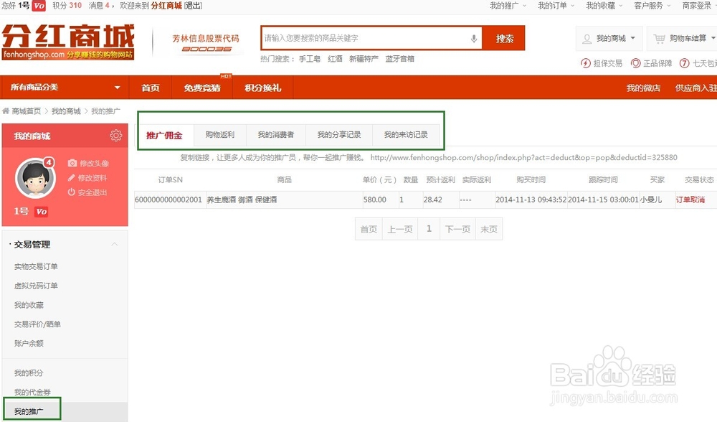Click the 搜索 button

pyautogui.click(x=504, y=39)
